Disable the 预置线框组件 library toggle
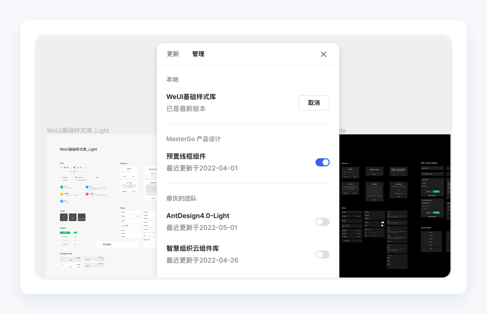The height and width of the screenshot is (314, 487). coord(322,162)
